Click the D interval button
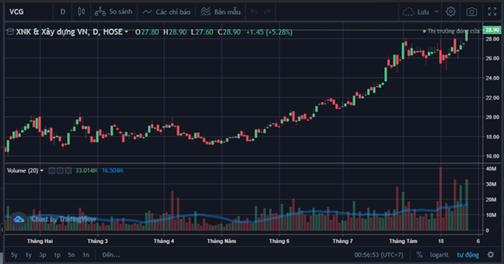 pos(63,12)
